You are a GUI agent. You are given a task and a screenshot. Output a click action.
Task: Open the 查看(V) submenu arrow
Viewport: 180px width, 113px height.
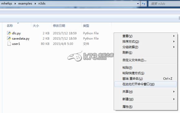click(174, 36)
